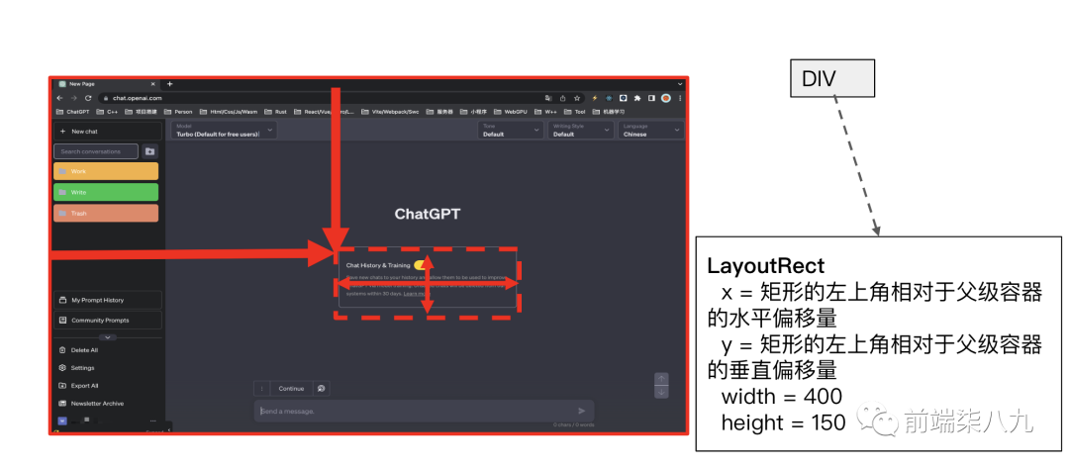
Task: Open a new browser tab with plus
Action: pyautogui.click(x=170, y=84)
